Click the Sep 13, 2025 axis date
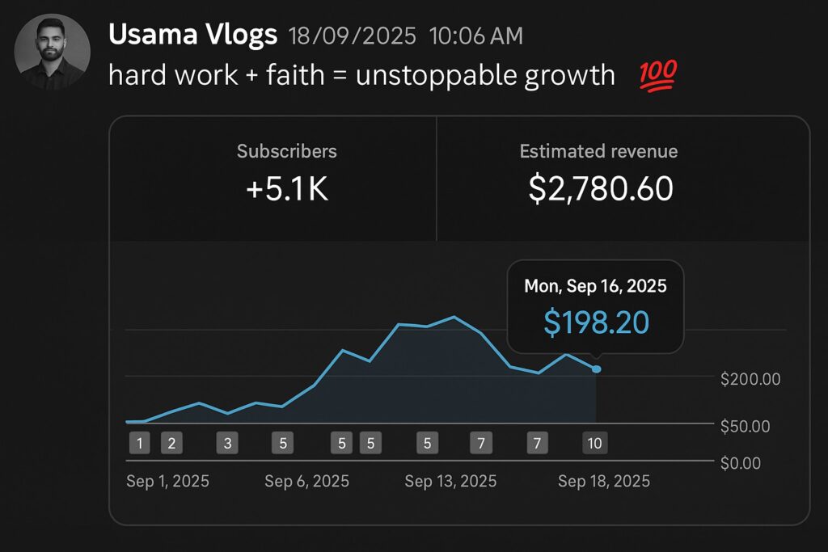Screen dimensions: 828x552 tap(450, 482)
